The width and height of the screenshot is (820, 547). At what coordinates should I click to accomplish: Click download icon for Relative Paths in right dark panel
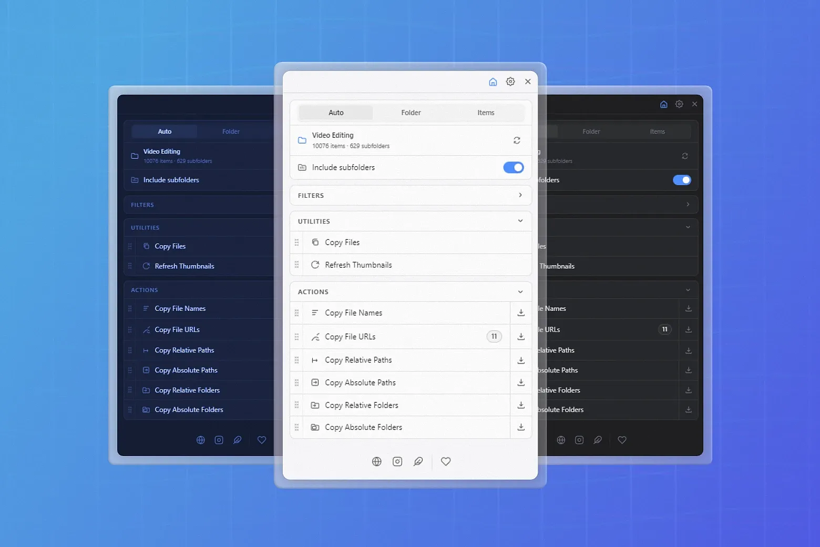[688, 350]
